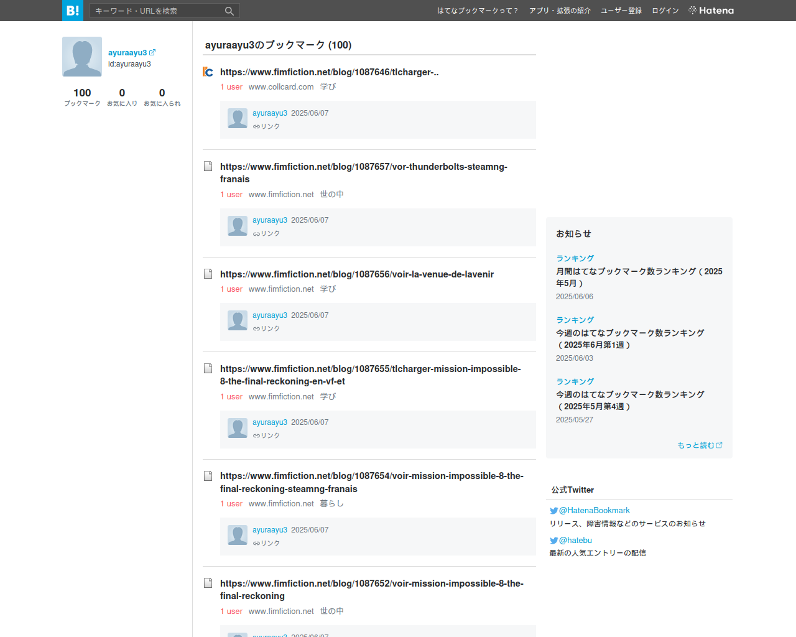The width and height of the screenshot is (796, 637).
Task: Click 暮らし category of 1087654 entry
Action: (332, 504)
